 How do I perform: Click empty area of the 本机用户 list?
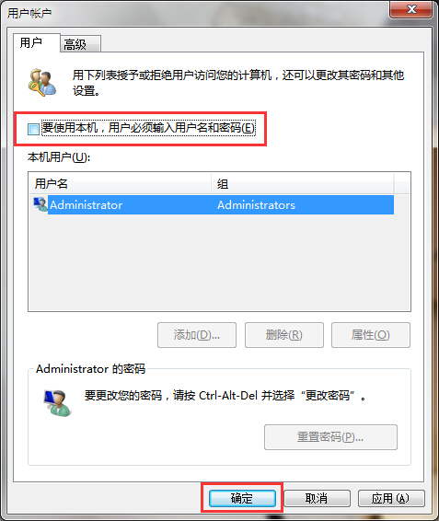click(219, 262)
